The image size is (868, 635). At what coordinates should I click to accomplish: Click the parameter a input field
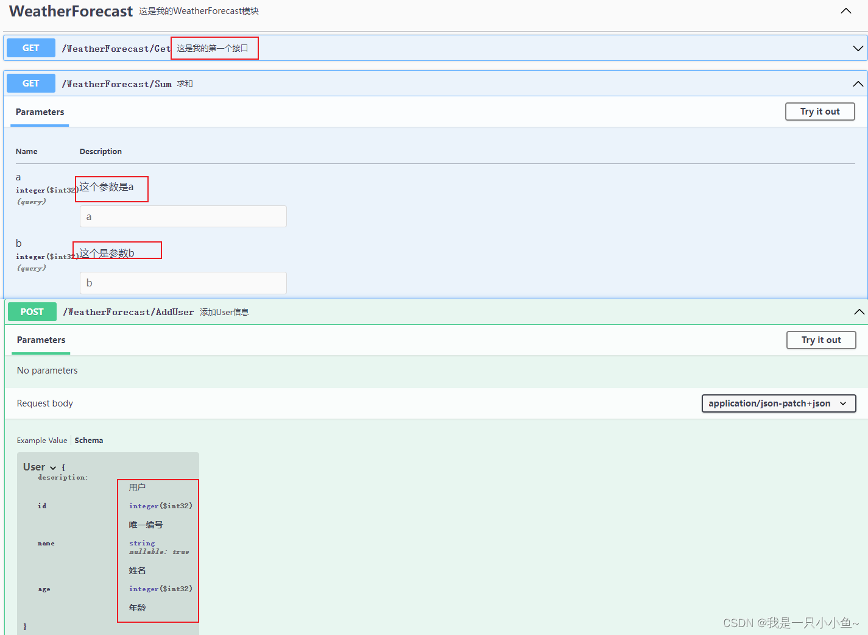183,216
